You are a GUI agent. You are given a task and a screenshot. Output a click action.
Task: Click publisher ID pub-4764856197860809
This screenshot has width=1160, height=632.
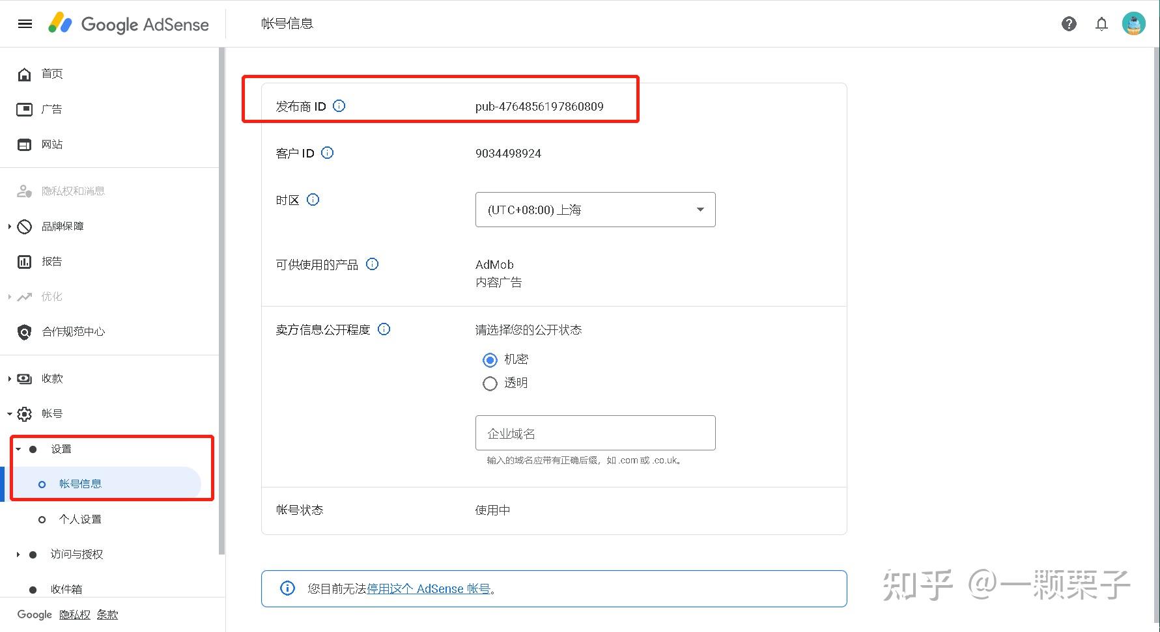539,106
